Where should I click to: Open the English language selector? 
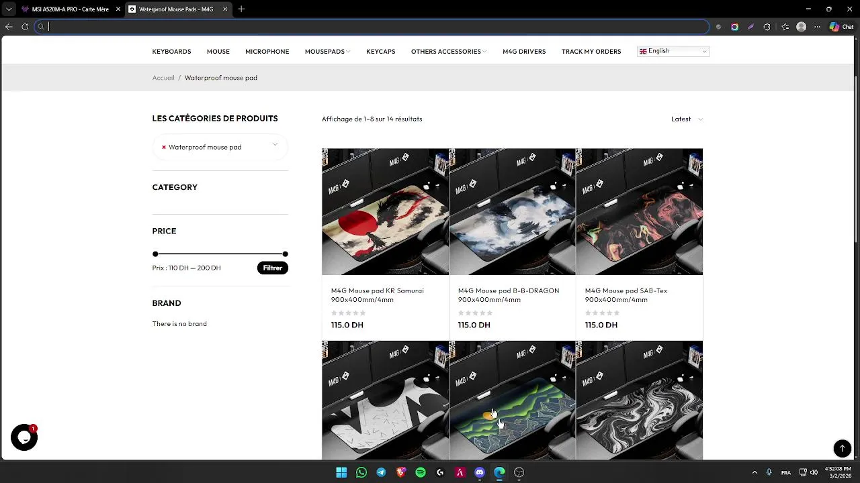tap(673, 51)
